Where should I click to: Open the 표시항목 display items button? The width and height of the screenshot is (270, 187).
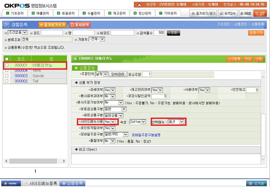pos(80,25)
